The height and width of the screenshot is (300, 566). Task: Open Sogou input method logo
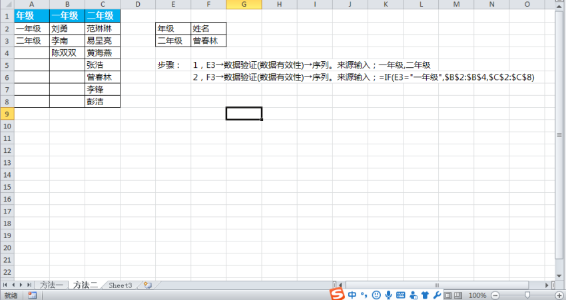coord(337,294)
